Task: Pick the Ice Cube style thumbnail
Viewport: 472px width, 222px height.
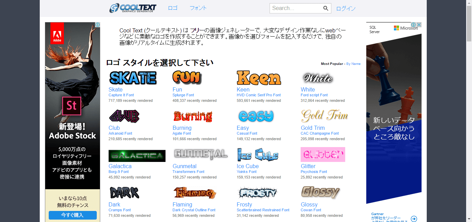Action: [x=257, y=154]
